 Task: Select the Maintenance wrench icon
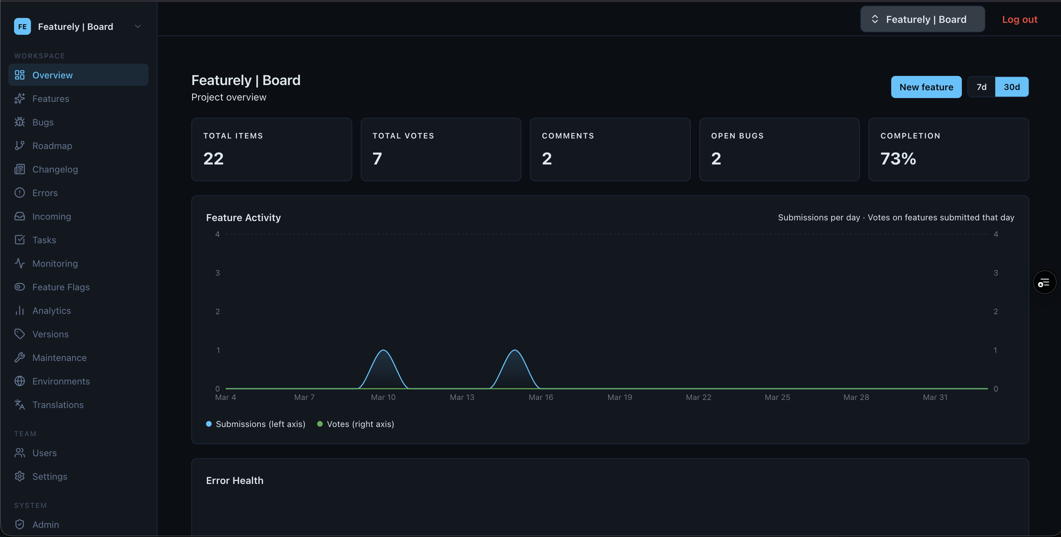[x=19, y=357]
